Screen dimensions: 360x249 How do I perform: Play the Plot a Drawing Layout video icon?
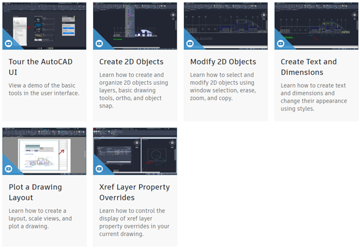(x=9, y=169)
